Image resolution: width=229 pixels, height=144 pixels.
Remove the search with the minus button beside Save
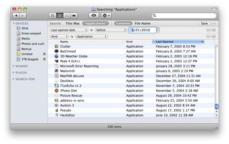214,23
